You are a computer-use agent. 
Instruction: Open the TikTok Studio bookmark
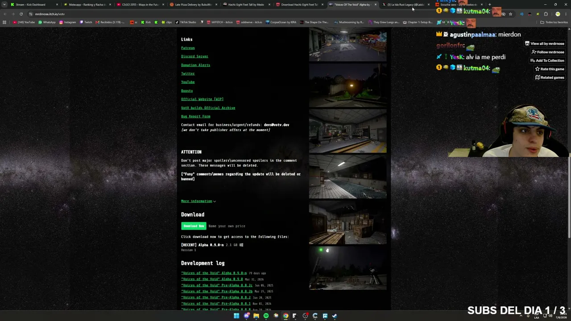pyautogui.click(x=186, y=22)
